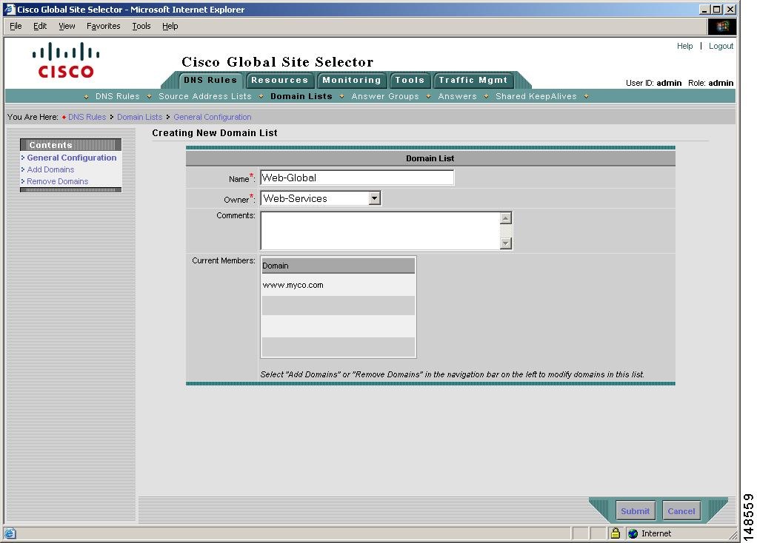The image size is (757, 543).
Task: Click the DNS Rules diamond navigation icon
Action: [87, 96]
